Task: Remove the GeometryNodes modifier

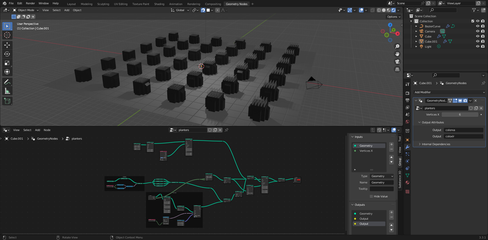Action: click(476, 101)
